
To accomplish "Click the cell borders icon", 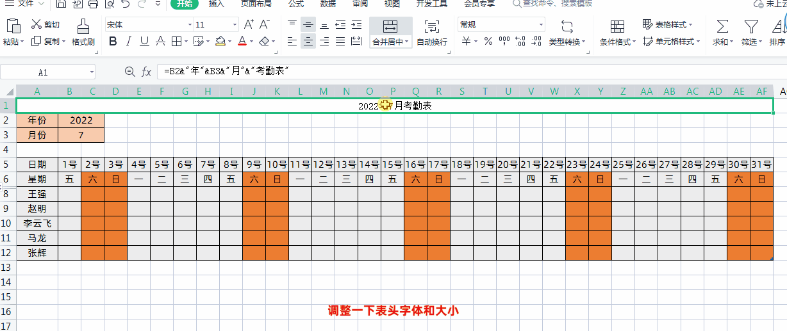I will point(176,42).
